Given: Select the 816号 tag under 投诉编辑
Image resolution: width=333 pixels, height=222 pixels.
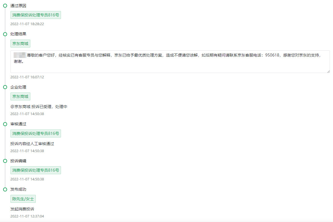Looking at the screenshot, I should point(36,170).
